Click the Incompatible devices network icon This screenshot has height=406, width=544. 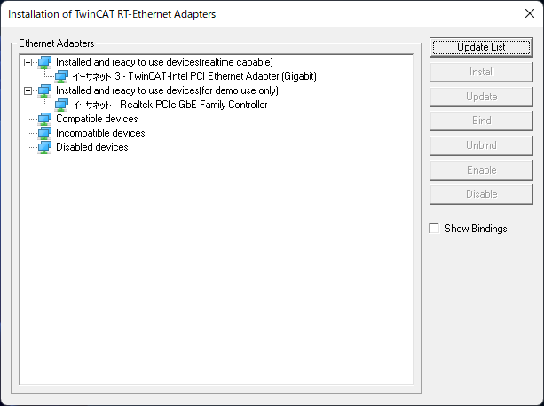[x=45, y=133]
